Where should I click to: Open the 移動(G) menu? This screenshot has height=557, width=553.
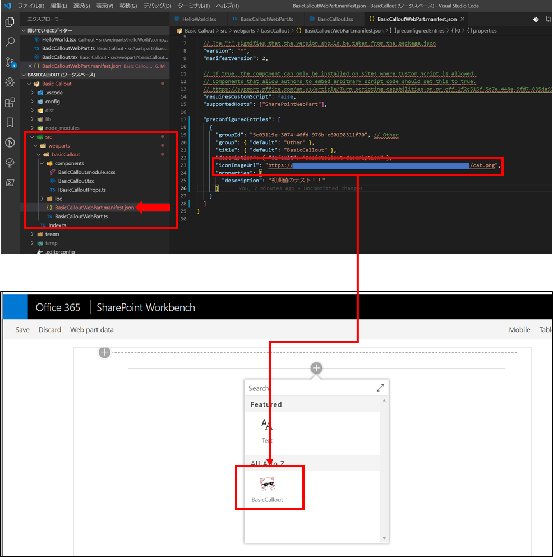pyautogui.click(x=128, y=6)
